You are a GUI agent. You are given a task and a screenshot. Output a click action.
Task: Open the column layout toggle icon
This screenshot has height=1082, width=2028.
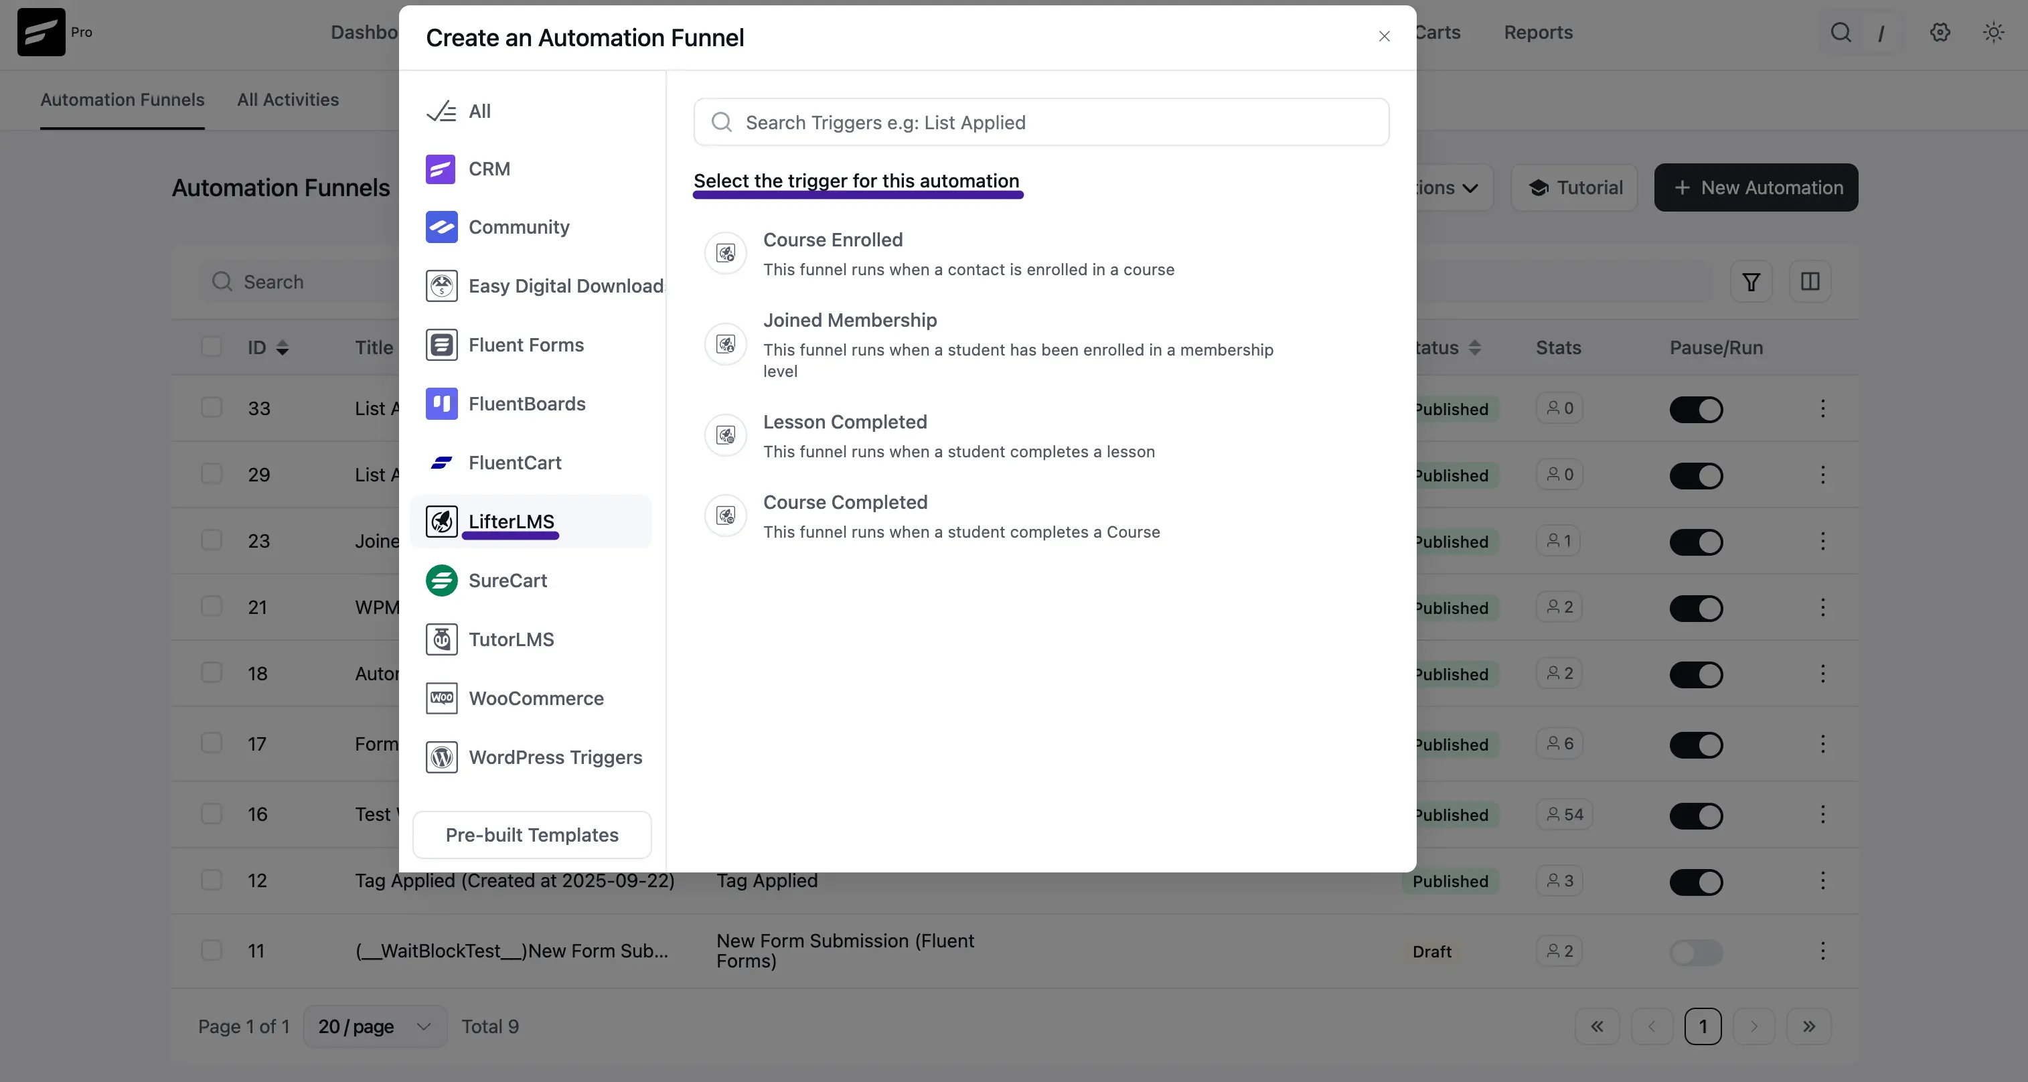click(1810, 282)
